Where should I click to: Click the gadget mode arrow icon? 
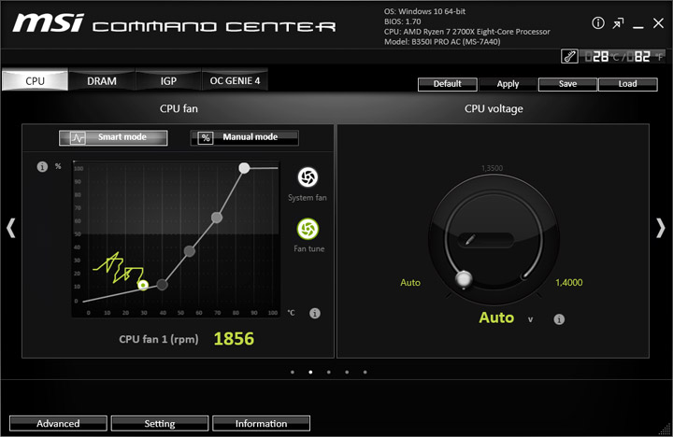(618, 23)
